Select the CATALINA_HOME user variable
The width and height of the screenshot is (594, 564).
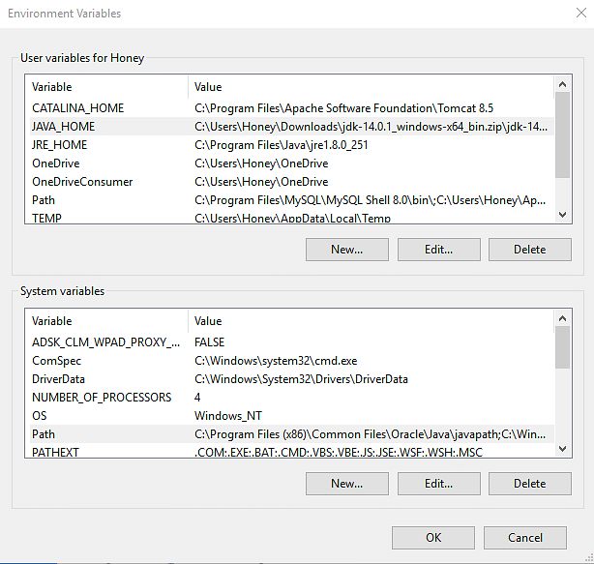click(x=292, y=108)
